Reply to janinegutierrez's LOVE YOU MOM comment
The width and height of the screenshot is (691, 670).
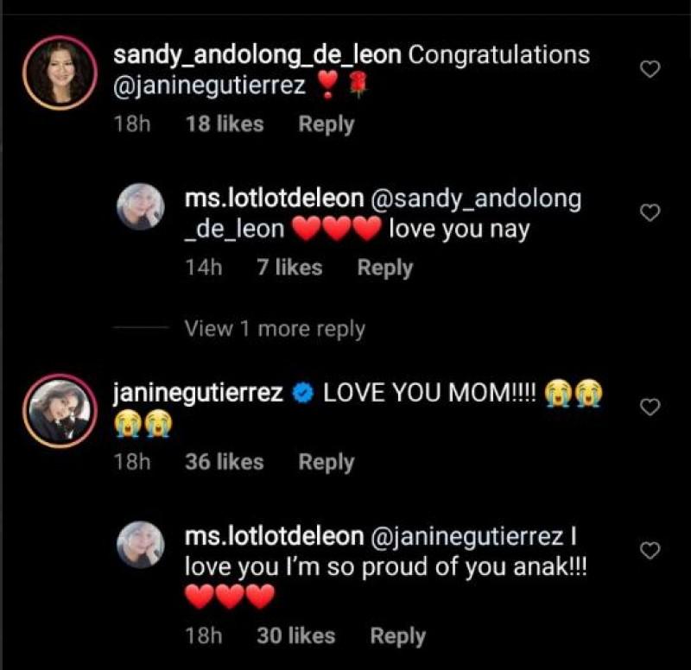(326, 462)
